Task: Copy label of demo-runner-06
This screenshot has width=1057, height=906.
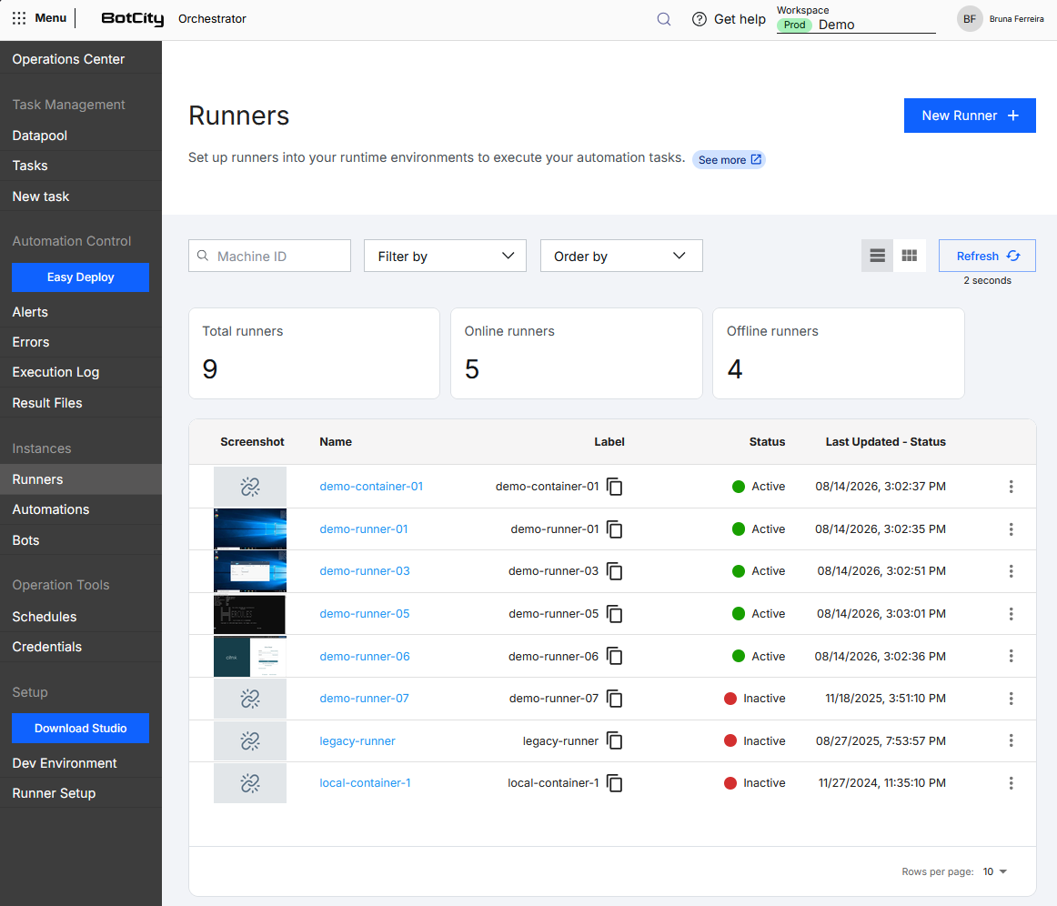Action: pyautogui.click(x=614, y=656)
